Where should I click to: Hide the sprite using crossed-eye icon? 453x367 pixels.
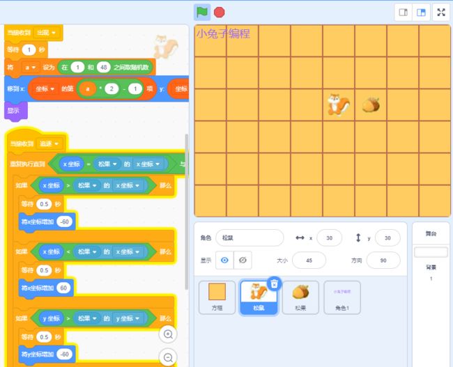click(243, 260)
